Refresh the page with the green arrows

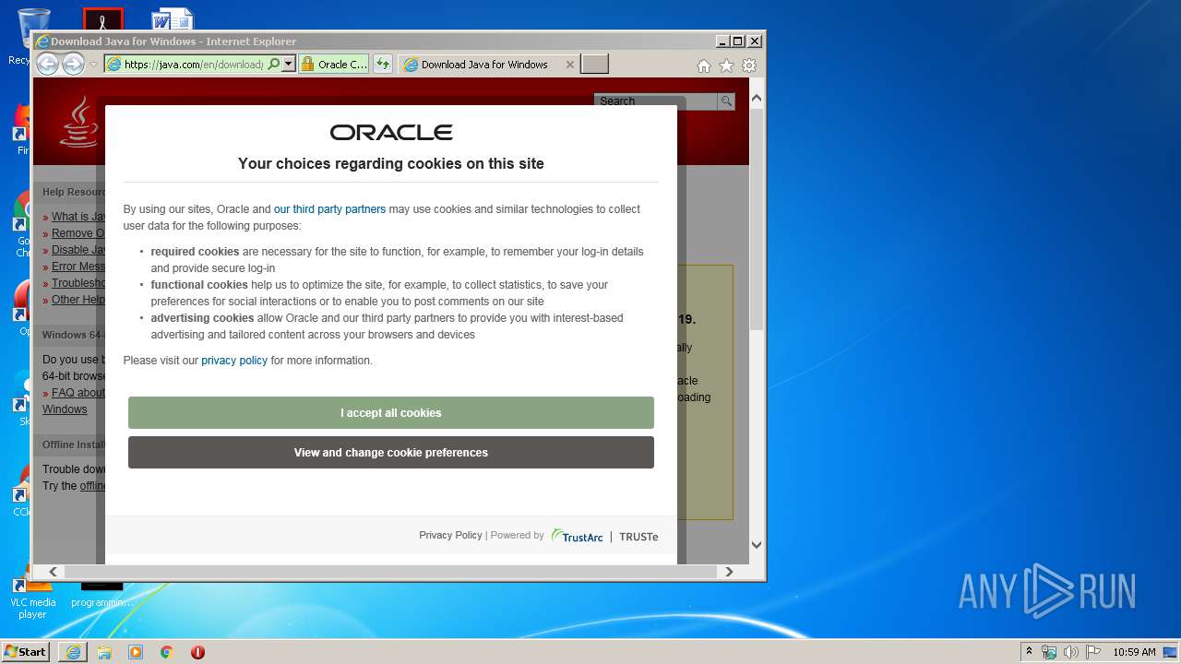pyautogui.click(x=383, y=65)
